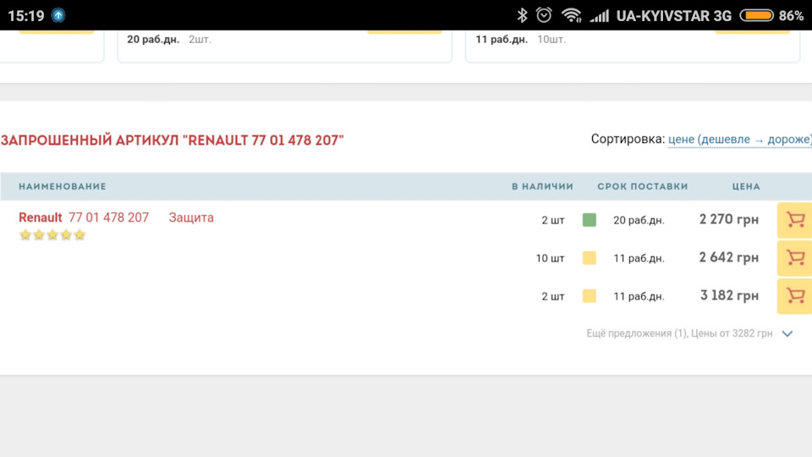Click the 10 шт quantity cell
812x457 pixels.
coord(550,259)
